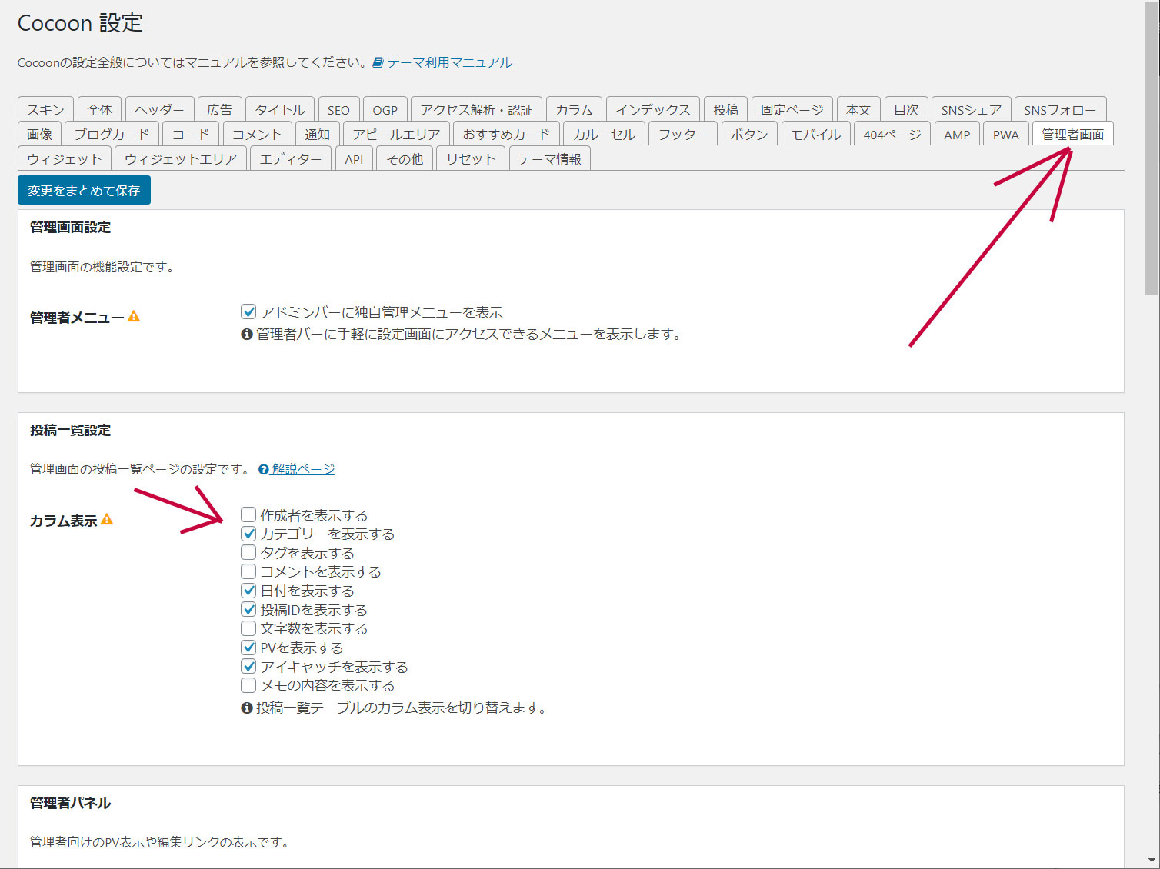Open the カルーセル tab
Screen dimensions: 1160x869
pos(605,134)
